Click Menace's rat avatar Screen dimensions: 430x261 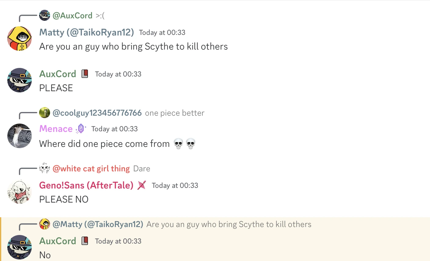click(20, 136)
